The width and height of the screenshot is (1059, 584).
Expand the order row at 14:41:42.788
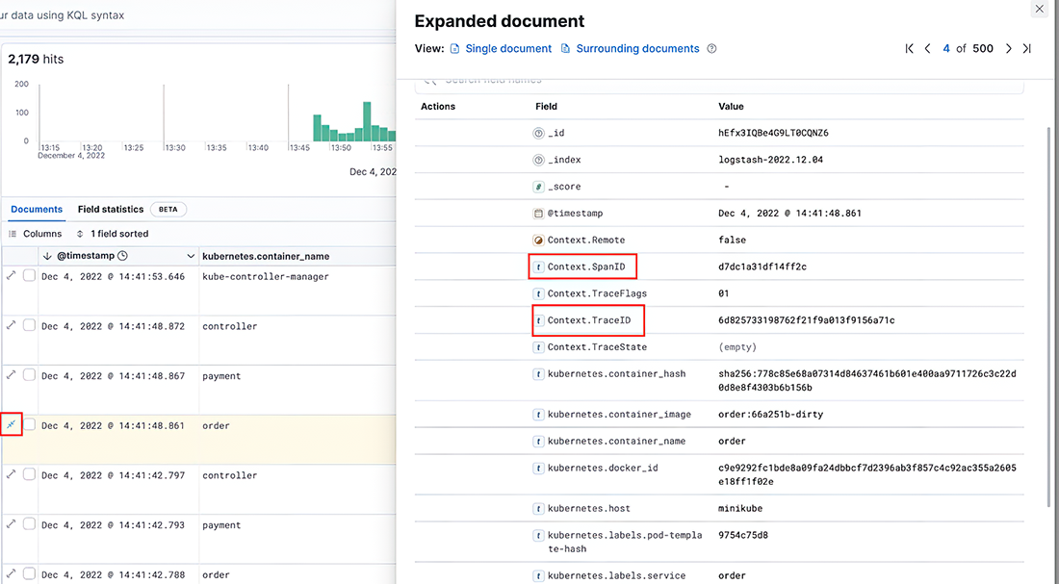[11, 573]
